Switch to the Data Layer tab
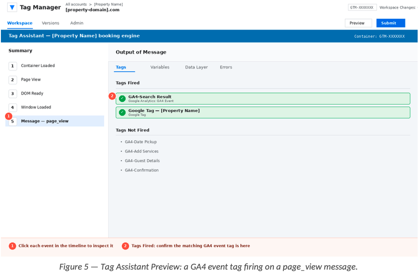Screen dimensions: 419x275 point(196,68)
